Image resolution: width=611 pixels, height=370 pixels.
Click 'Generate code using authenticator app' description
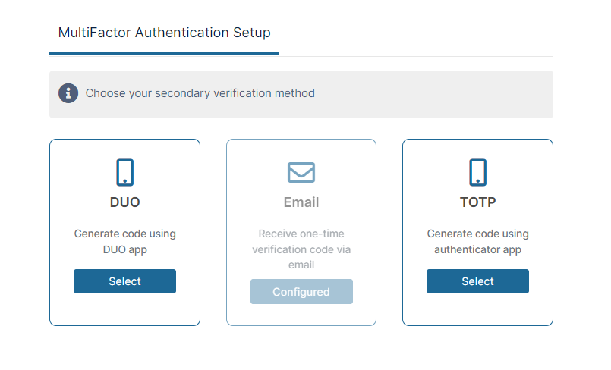[x=477, y=241]
